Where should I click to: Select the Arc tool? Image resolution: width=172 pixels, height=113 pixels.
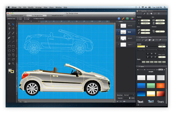click(x=13, y=42)
